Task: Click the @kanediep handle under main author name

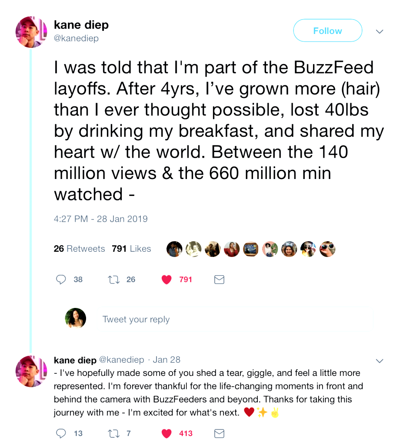Action: (76, 38)
